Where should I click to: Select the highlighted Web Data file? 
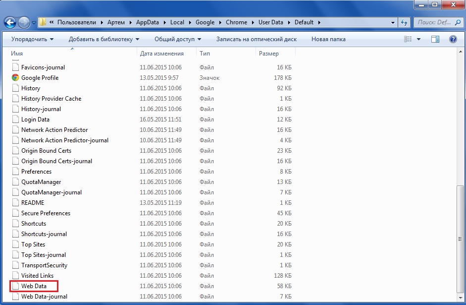(33, 286)
